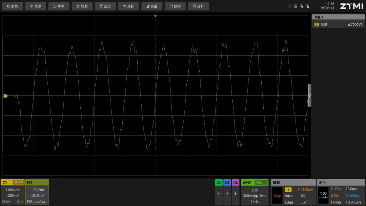Change the H-Res acquisition mode

pyautogui.click(x=336, y=202)
